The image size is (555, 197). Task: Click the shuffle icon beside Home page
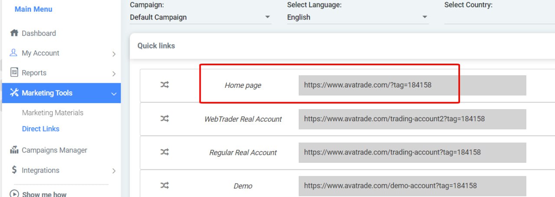click(164, 85)
